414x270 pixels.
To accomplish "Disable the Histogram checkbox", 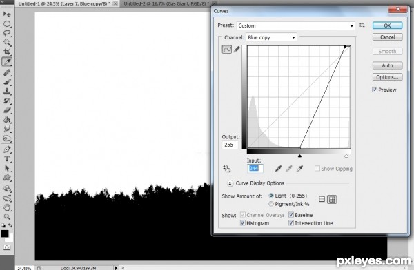I will (243, 223).
